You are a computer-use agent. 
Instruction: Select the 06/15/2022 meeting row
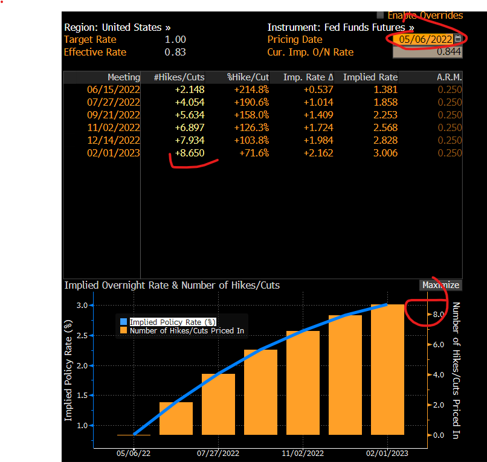click(262, 90)
